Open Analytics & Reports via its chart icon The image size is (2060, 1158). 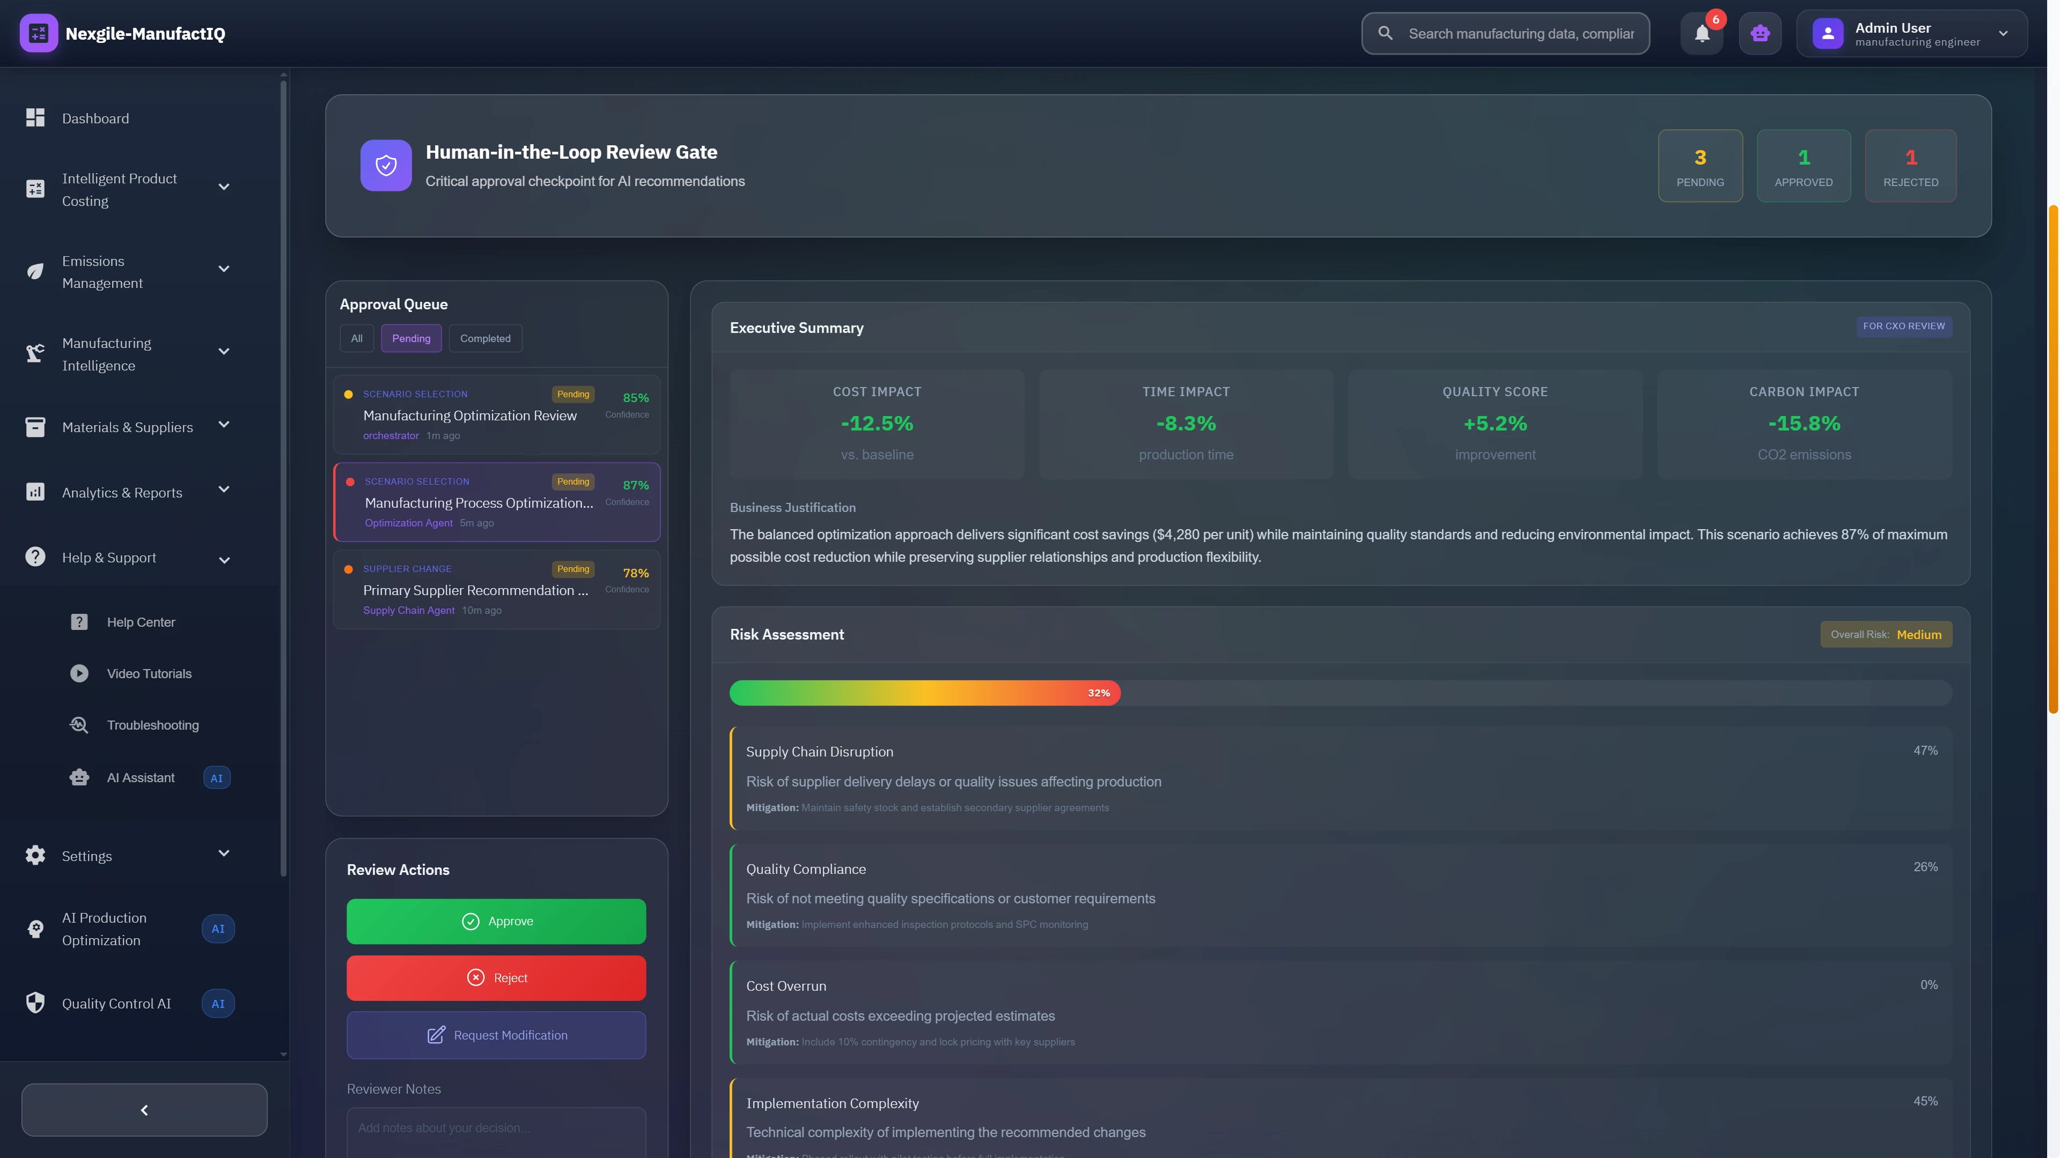coord(34,492)
